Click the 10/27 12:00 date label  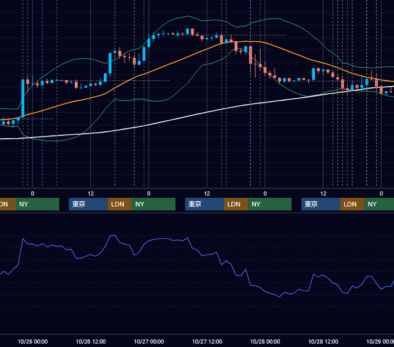207,341
